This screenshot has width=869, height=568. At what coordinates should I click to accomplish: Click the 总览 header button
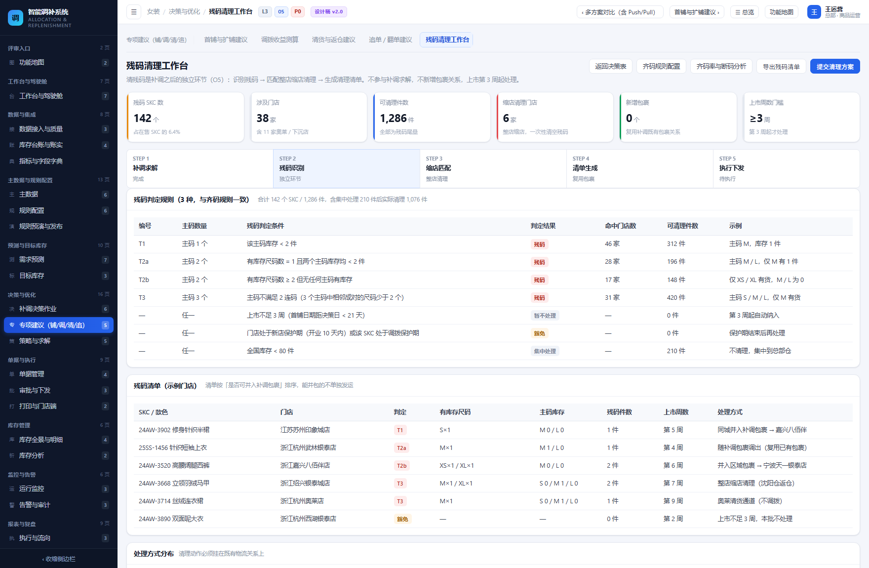pyautogui.click(x=745, y=12)
